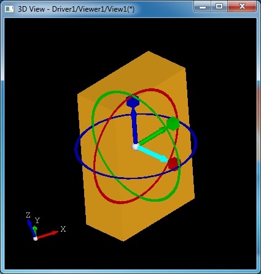Click the Z axis label in orientation triad
The width and height of the screenshot is (261, 274).
pyautogui.click(x=28, y=215)
